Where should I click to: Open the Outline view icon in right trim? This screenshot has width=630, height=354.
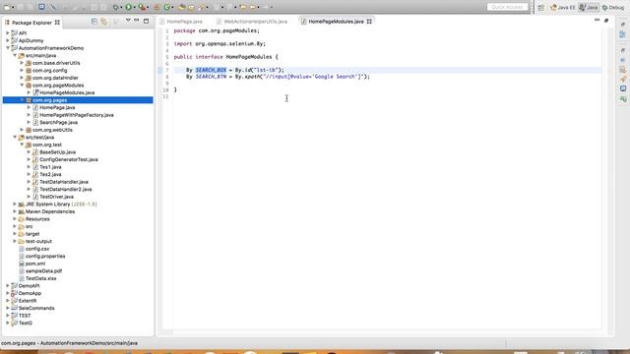[x=623, y=34]
